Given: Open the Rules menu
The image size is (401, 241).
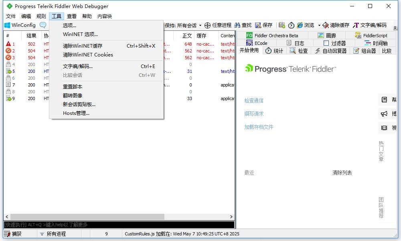Looking at the screenshot, I should point(41,16).
